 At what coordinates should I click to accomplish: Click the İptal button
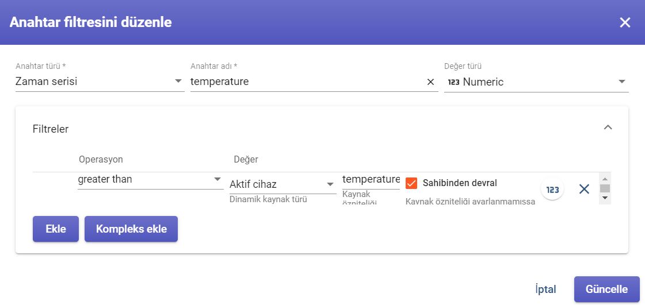(x=546, y=289)
